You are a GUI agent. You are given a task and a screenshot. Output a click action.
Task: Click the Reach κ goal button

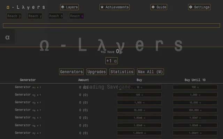pyautogui.click(x=77, y=16)
